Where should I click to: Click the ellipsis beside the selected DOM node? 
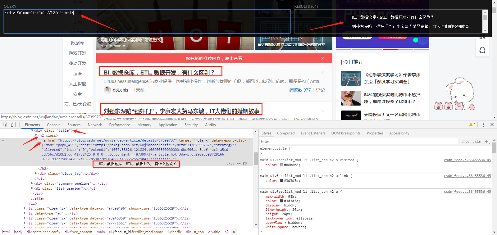point(2,141)
